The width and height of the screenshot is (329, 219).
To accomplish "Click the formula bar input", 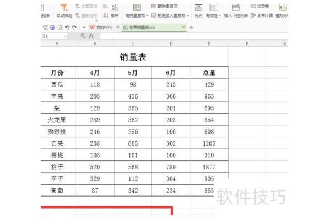I will tap(194, 36).
